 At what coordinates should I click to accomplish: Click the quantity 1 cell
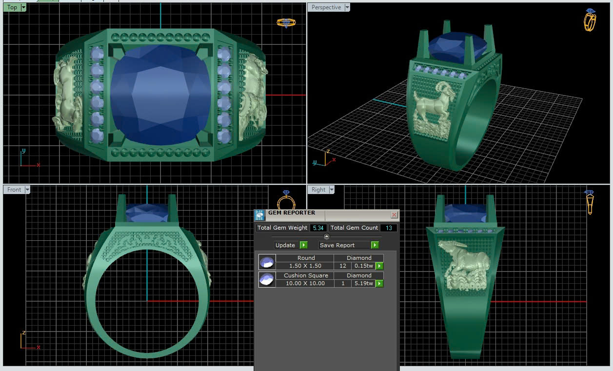coord(343,284)
